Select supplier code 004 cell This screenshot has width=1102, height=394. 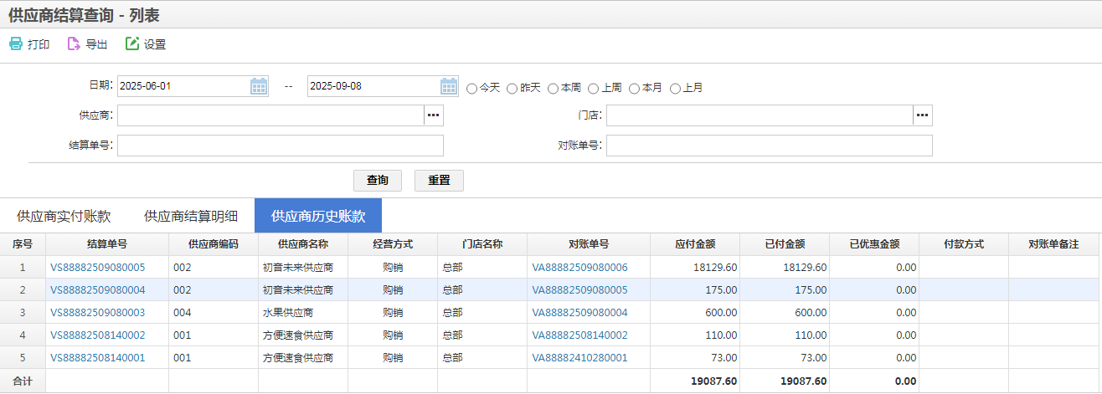(x=214, y=312)
